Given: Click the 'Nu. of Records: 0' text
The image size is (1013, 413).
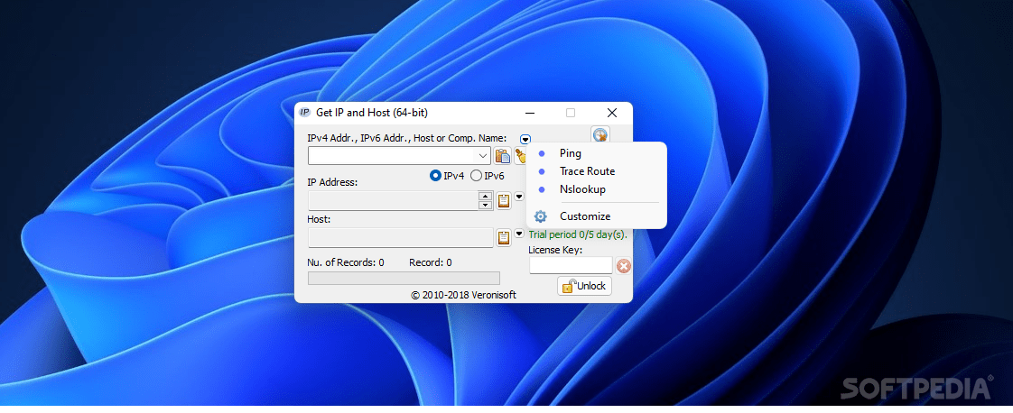Looking at the screenshot, I should pyautogui.click(x=347, y=262).
